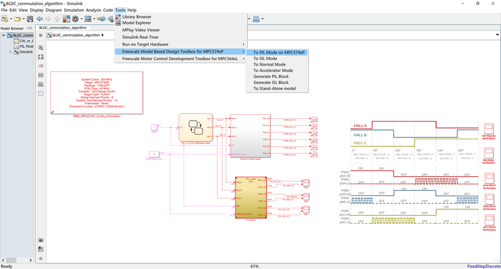
Task: Click the Hall Signals Verification scope block
Action: point(489,128)
